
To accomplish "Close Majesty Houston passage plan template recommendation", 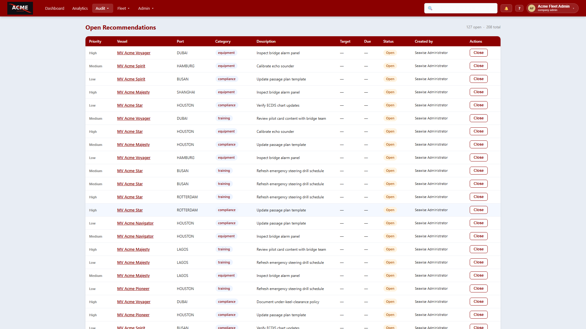I will point(479,144).
